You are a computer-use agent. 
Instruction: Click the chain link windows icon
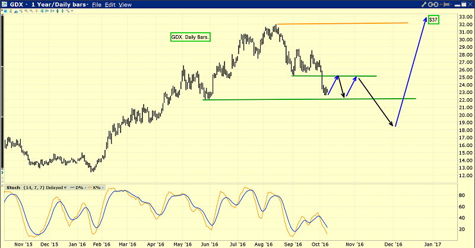click(x=433, y=4)
